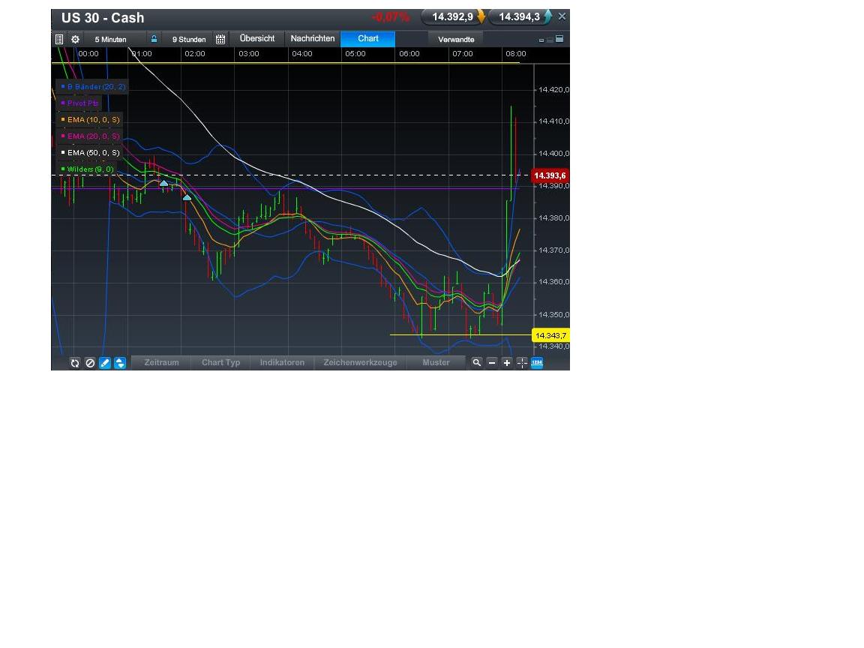Click the buy price 14.394,3 button
This screenshot has width=864, height=648.
pyautogui.click(x=520, y=16)
